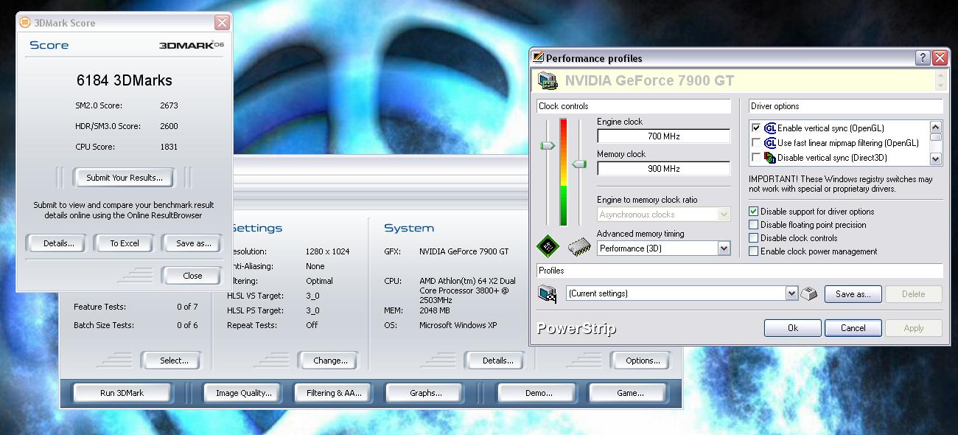Open the Advanced memory timing dropdown
The image size is (958, 435).
pos(724,248)
